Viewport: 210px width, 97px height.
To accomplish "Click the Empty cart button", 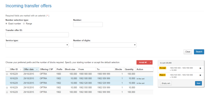I will (166, 83).
